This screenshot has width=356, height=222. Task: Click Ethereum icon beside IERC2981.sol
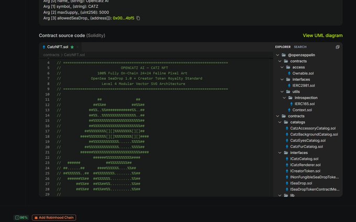click(289, 86)
